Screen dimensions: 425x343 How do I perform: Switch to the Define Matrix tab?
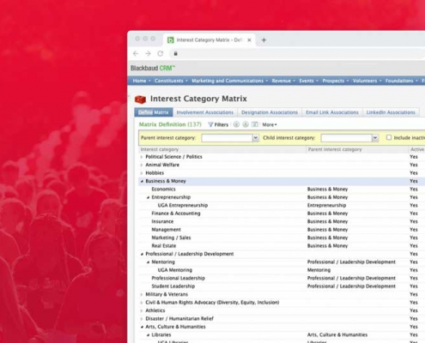(154, 112)
